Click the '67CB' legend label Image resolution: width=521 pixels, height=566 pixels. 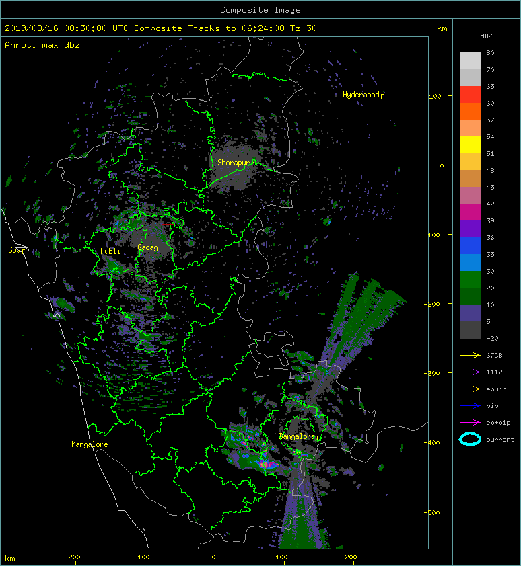(x=494, y=356)
